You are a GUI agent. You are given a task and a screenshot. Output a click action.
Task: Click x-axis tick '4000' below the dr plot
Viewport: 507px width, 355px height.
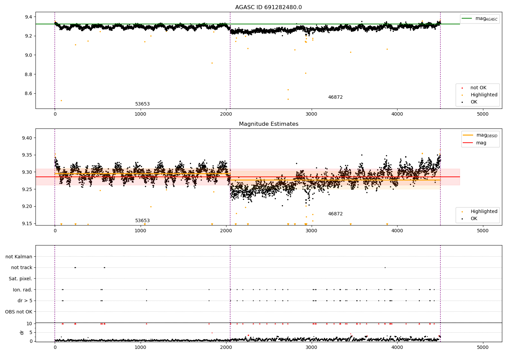click(x=397, y=348)
